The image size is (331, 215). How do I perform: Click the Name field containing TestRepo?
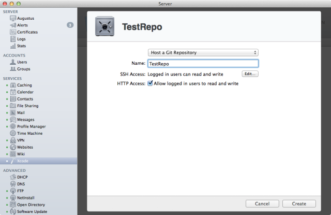pos(203,64)
